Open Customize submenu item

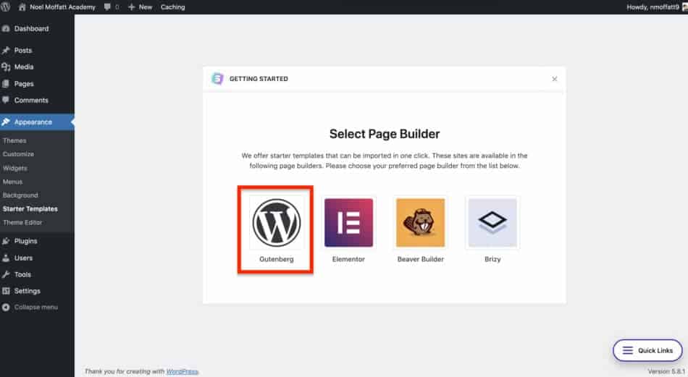tap(18, 154)
